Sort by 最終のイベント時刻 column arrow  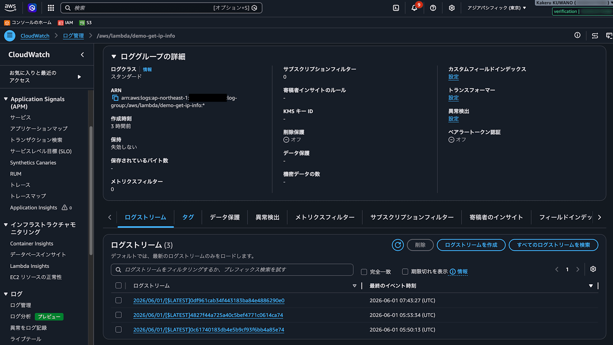coord(591,286)
